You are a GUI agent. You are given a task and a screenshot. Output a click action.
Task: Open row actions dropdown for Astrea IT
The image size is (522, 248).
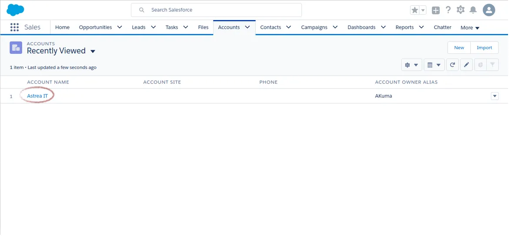click(495, 96)
